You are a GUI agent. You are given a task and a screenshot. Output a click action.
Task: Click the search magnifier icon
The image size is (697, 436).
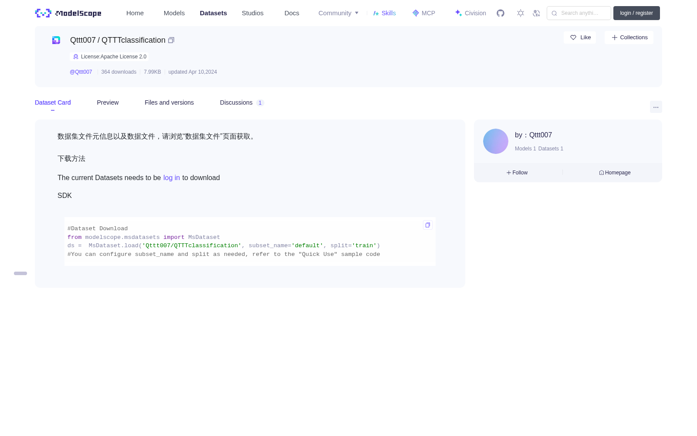(x=554, y=13)
